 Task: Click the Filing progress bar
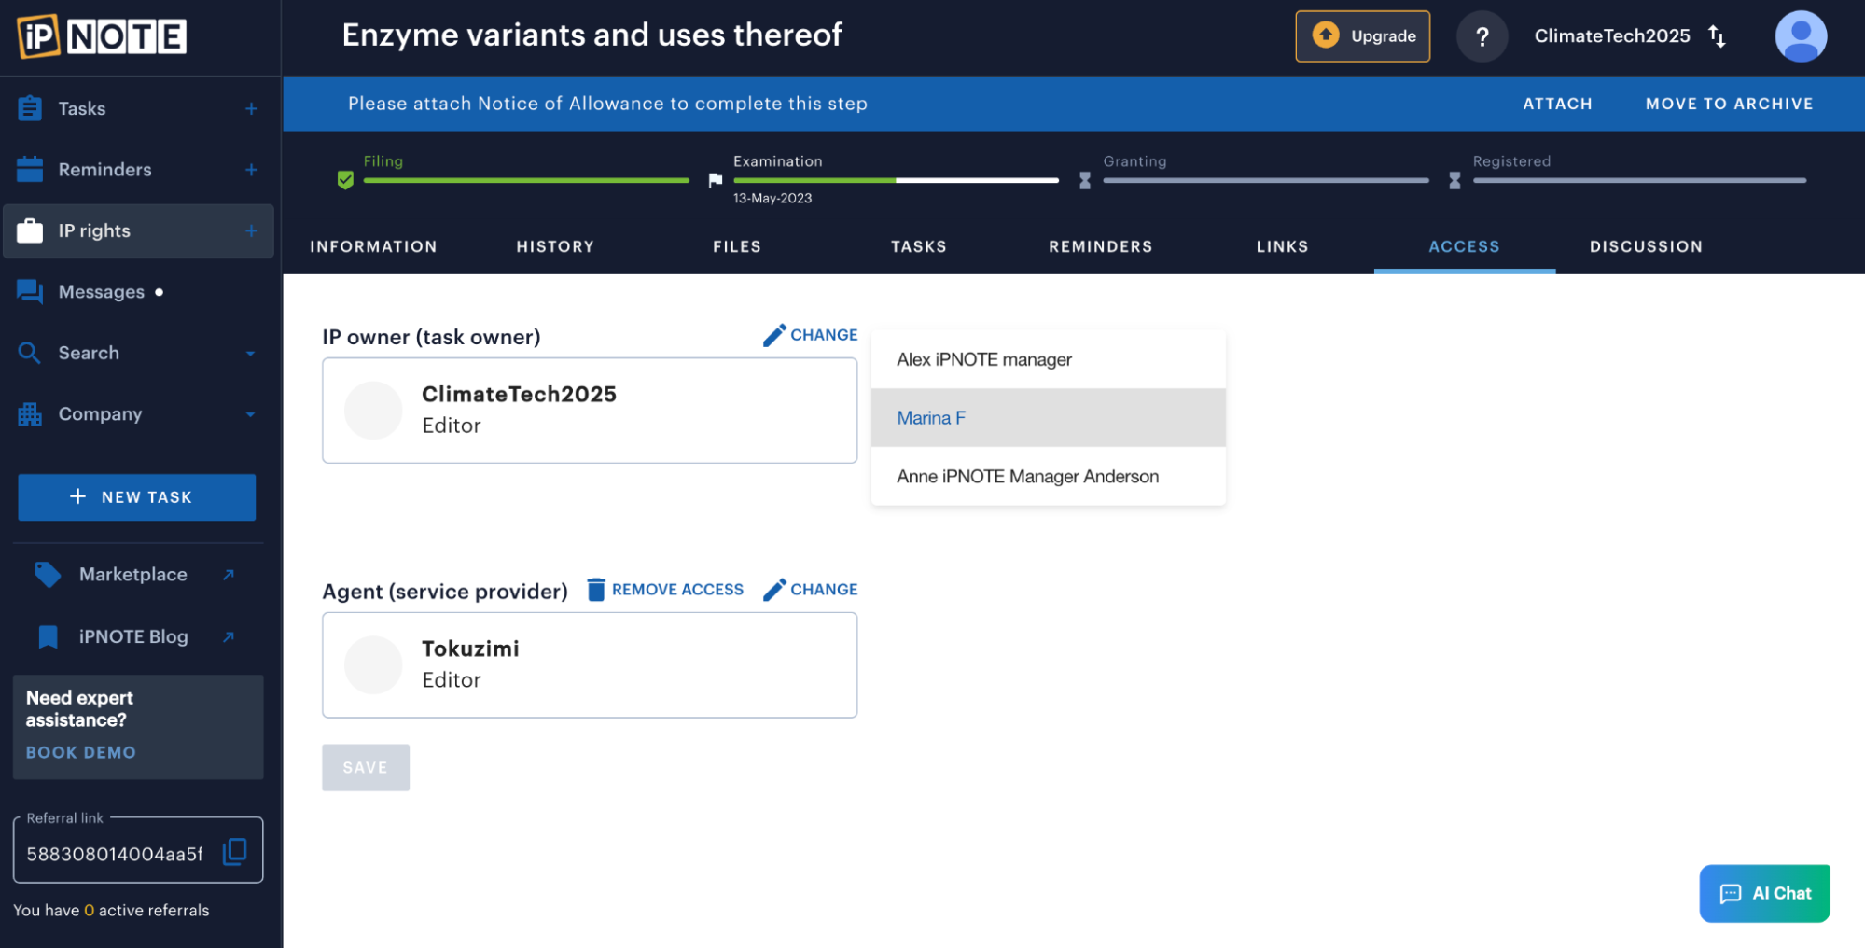526,180
